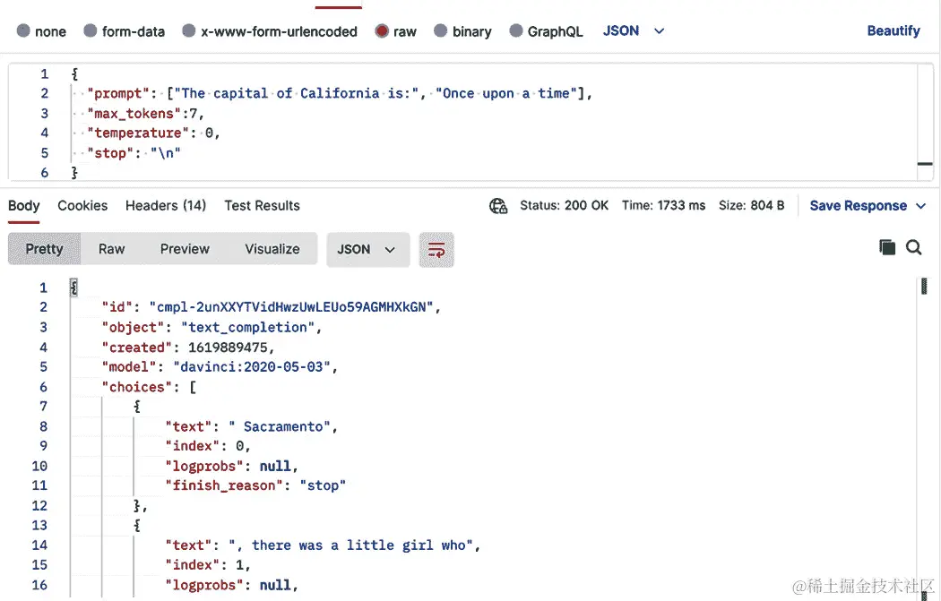Screen dimensions: 941x601
Task: Click the request body prompt line
Action: pos(340,93)
